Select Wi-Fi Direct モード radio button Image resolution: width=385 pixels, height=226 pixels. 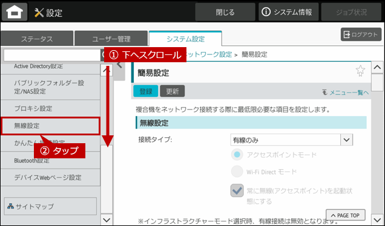(x=237, y=172)
